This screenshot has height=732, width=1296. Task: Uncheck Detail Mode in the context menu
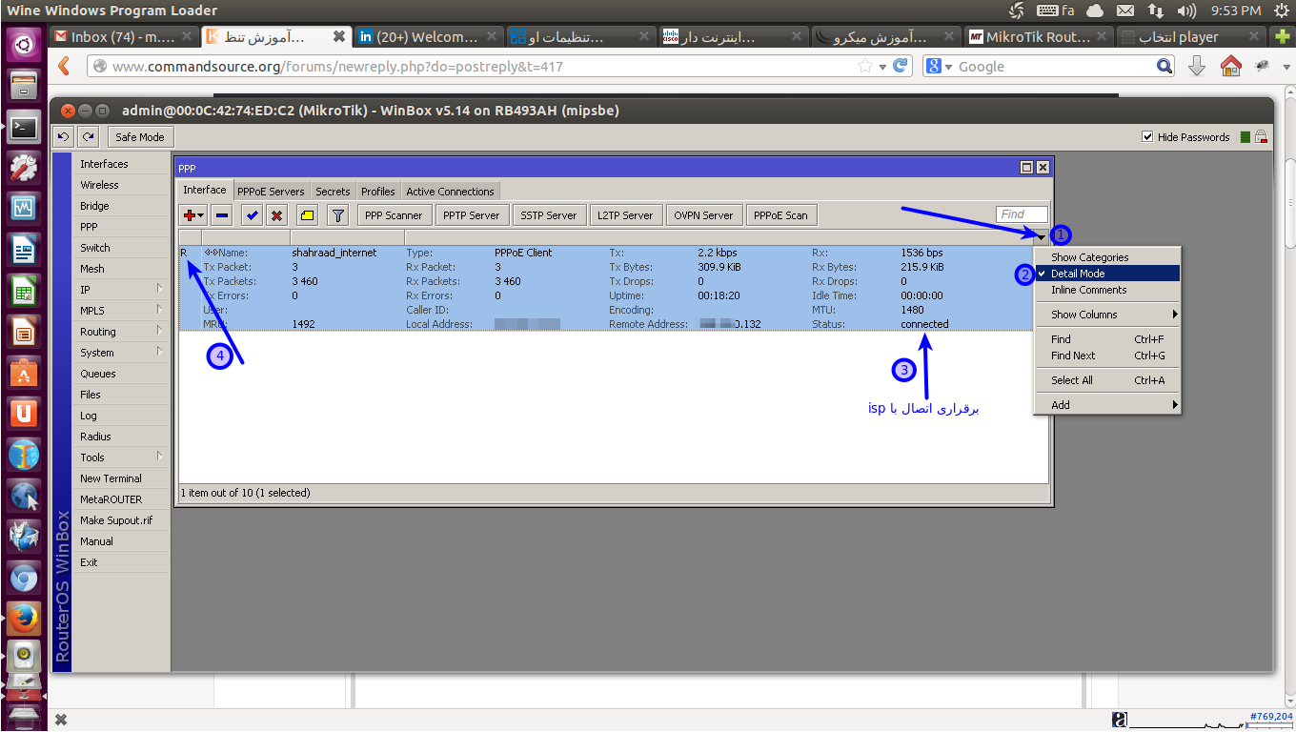click(x=1078, y=274)
